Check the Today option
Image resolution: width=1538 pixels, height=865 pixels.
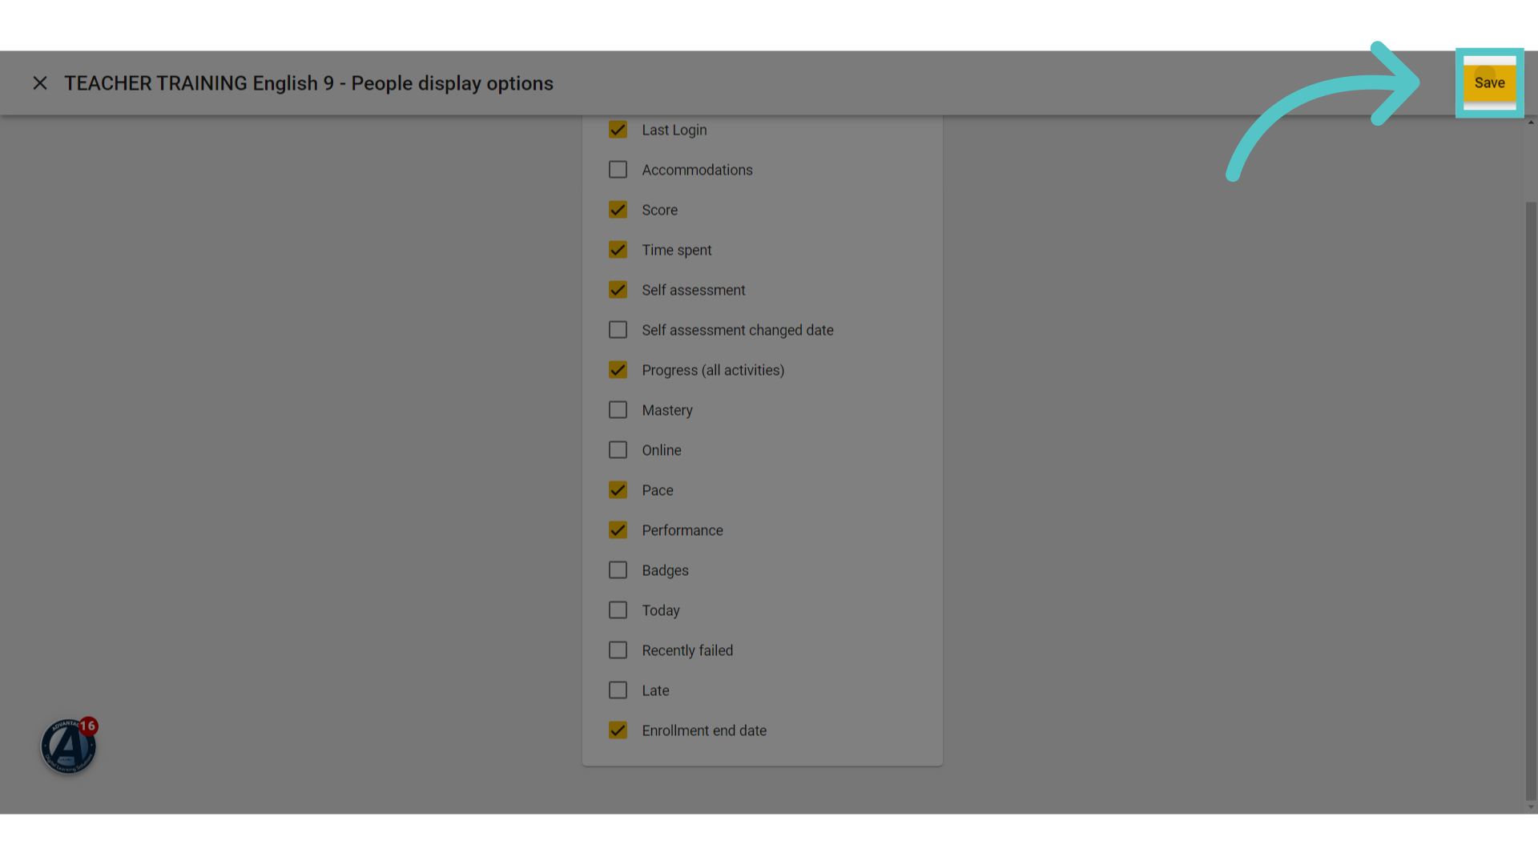pos(618,610)
